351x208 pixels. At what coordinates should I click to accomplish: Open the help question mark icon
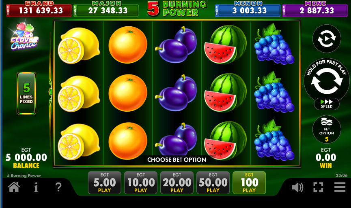(58, 187)
